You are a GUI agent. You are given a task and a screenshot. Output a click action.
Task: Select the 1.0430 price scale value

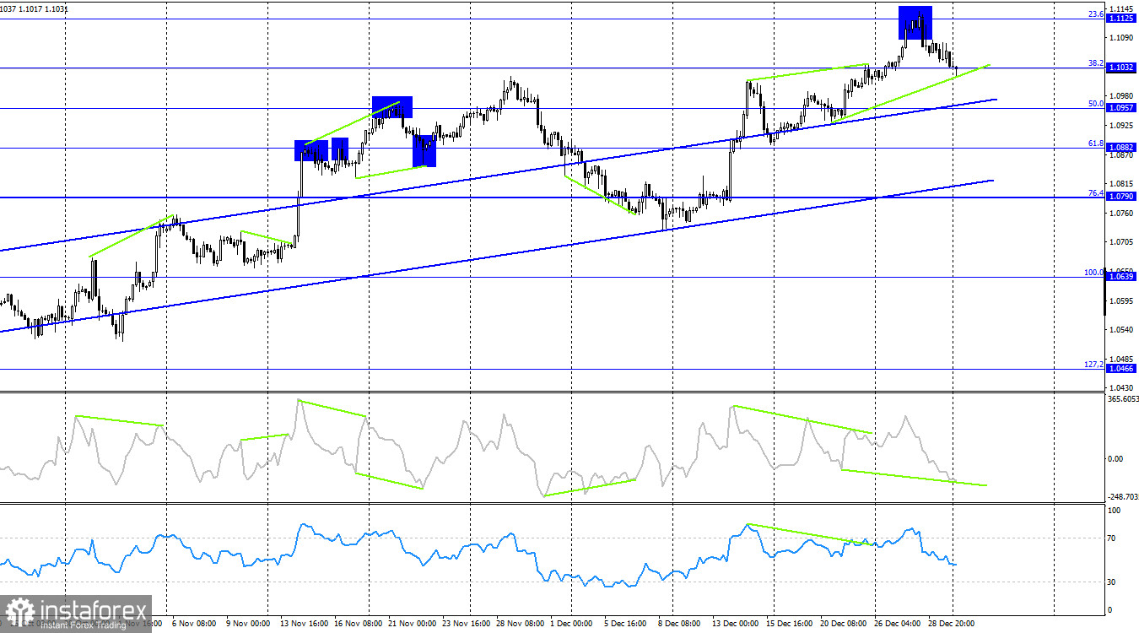pos(1122,387)
